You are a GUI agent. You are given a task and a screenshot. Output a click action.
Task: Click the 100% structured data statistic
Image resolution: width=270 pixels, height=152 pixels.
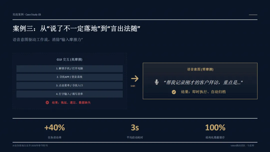(215, 127)
